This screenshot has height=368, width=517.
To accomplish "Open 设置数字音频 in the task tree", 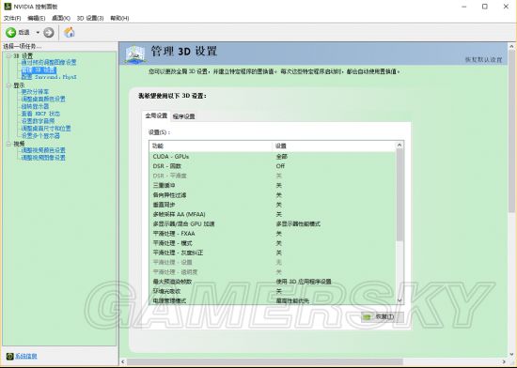I will (38, 121).
